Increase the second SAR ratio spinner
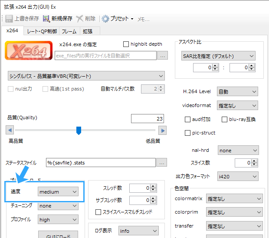The image size is (269, 238). tap(252, 66)
